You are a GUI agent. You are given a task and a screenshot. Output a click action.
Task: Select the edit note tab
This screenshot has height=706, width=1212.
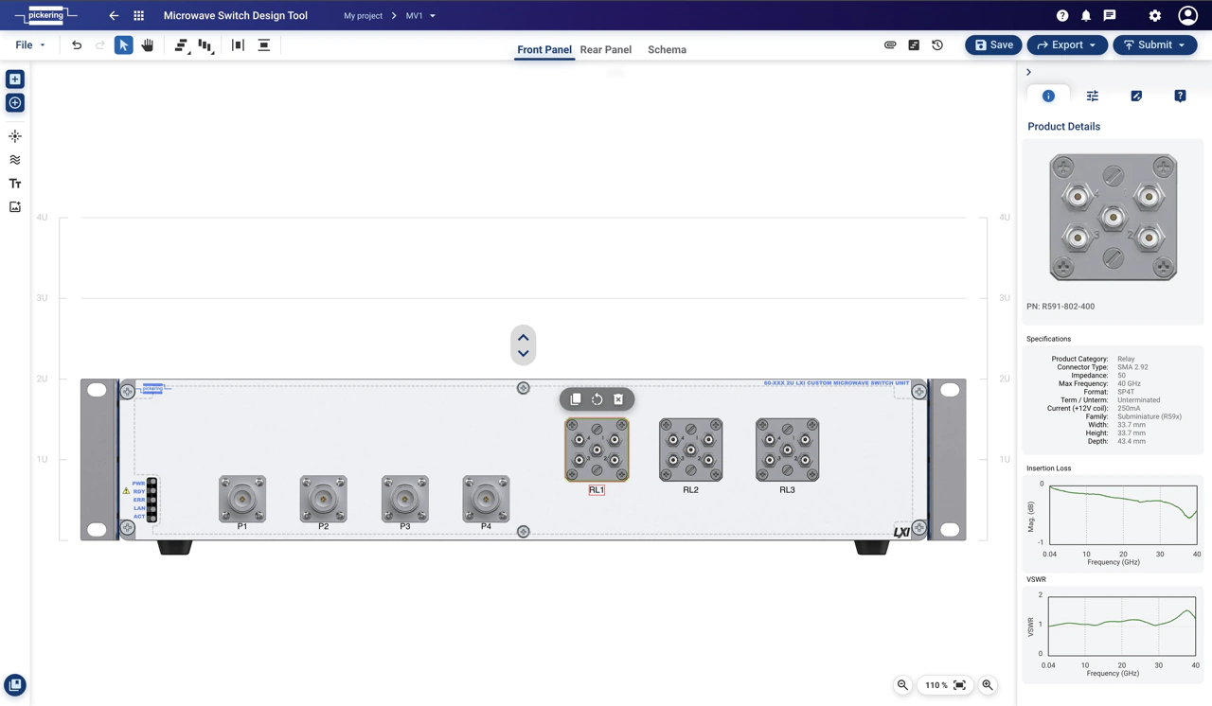[x=1136, y=96]
